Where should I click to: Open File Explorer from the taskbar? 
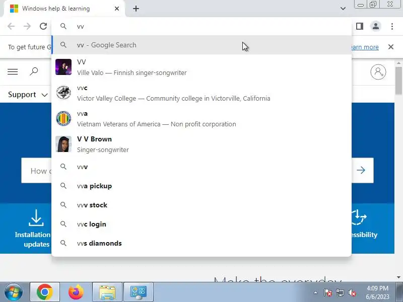coord(107,292)
